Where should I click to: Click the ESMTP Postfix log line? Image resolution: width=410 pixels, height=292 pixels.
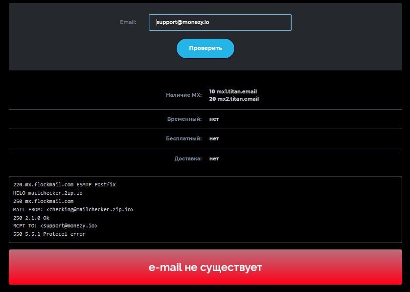[64, 185]
